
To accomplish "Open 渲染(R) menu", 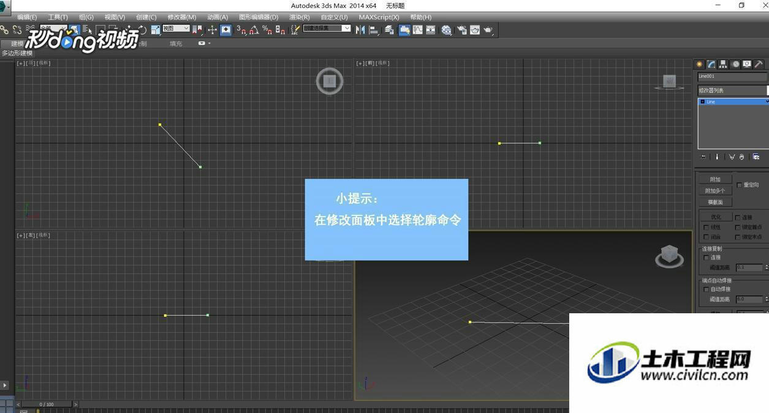I will tap(300, 17).
